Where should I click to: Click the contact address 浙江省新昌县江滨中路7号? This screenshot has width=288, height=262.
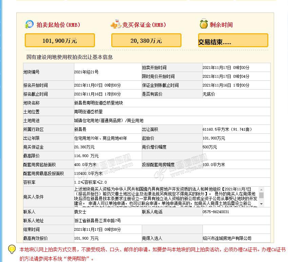tap(97, 221)
